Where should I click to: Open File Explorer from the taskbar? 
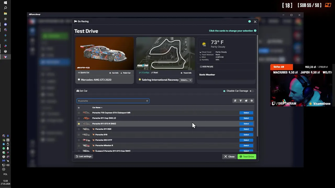[x=5, y=14]
